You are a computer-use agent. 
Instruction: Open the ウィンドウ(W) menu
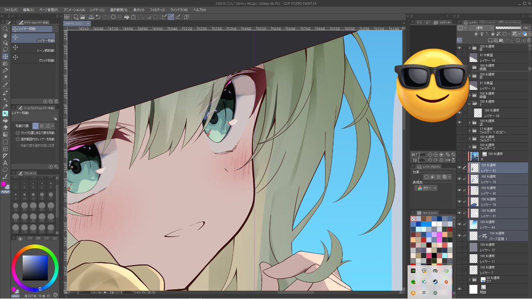click(179, 10)
